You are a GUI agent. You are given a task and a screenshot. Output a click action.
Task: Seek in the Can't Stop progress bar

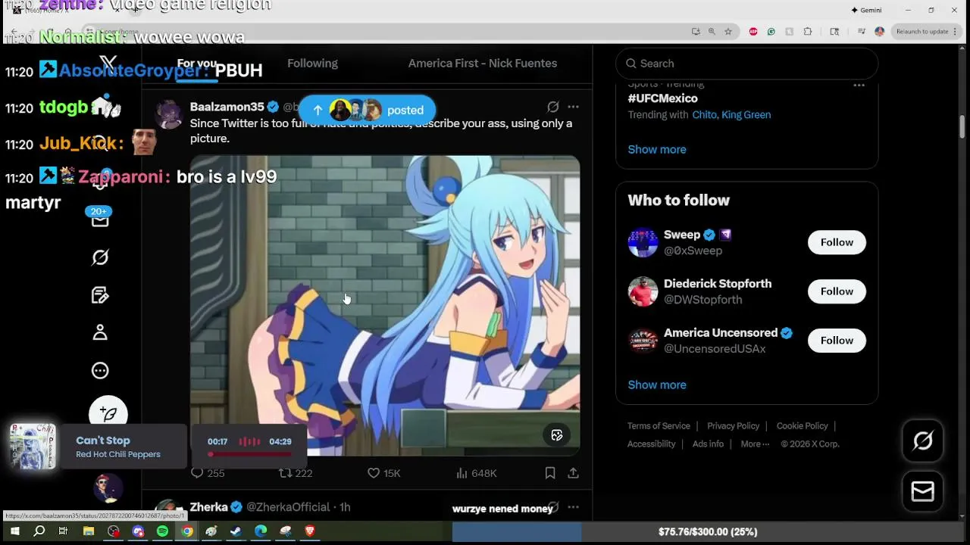pyautogui.click(x=249, y=454)
